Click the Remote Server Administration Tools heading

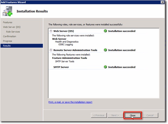[x=75, y=50]
